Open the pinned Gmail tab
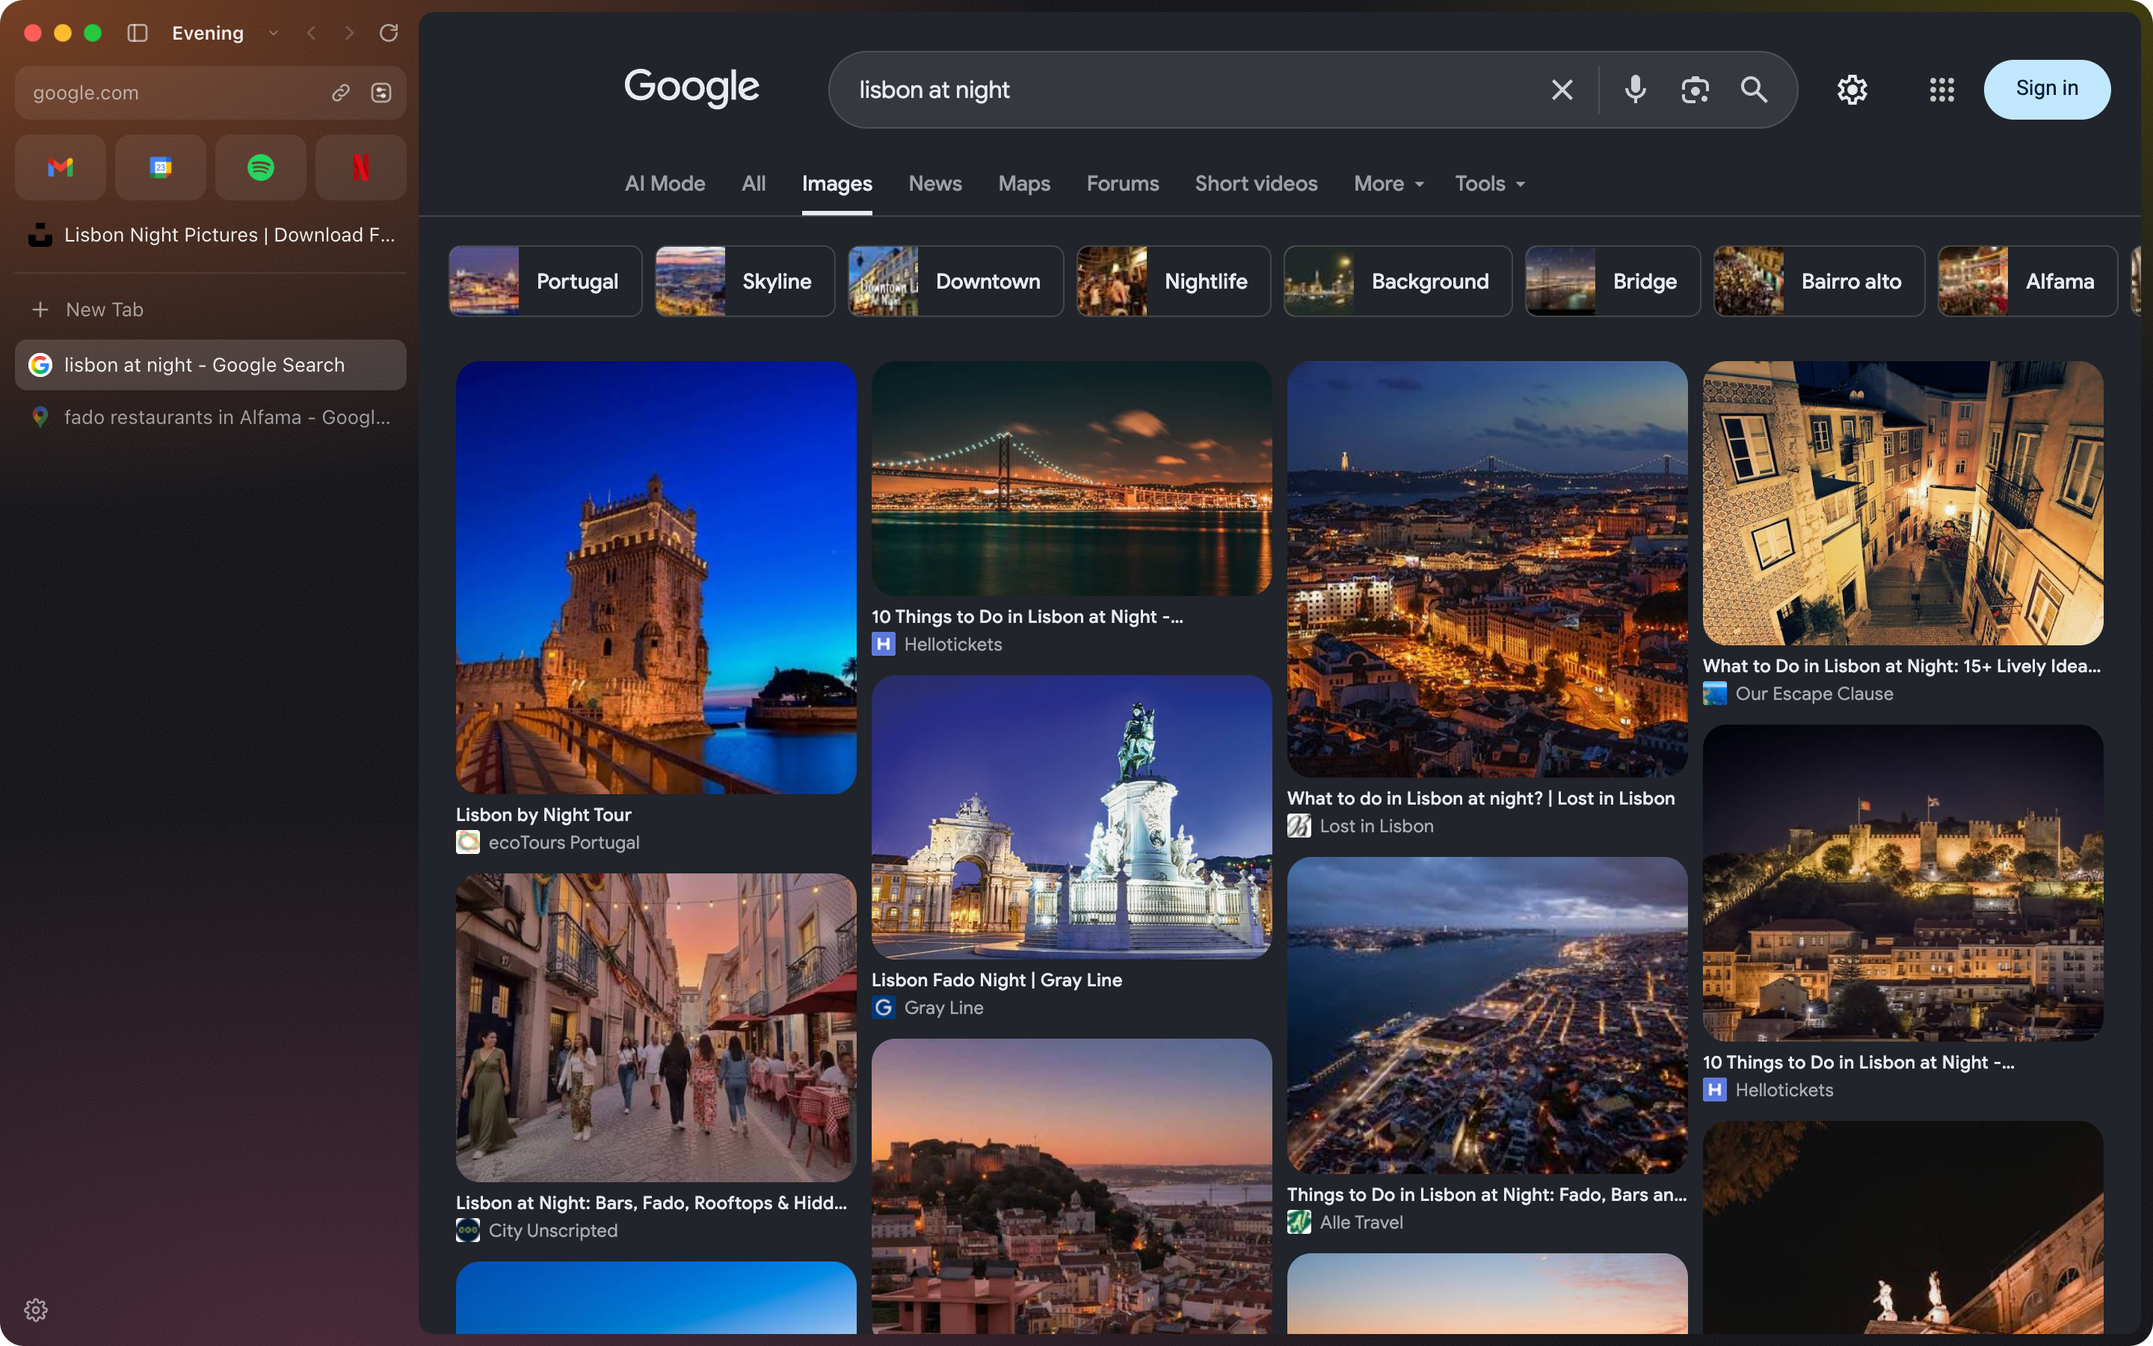The width and height of the screenshot is (2153, 1346). [x=61, y=168]
